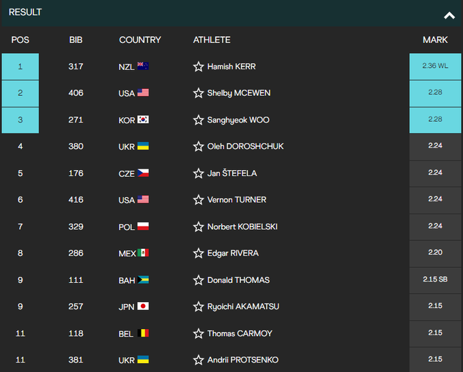The image size is (463, 372).
Task: Click star icon beside Jan ŠTEFELA
Action: [x=199, y=173]
